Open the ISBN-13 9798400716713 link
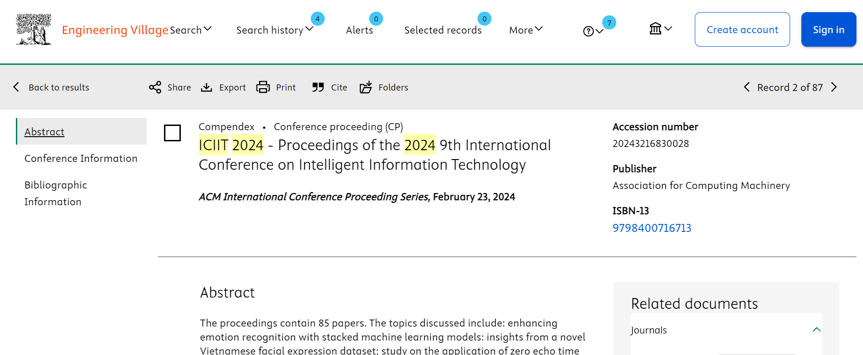The image size is (863, 355). tap(652, 228)
